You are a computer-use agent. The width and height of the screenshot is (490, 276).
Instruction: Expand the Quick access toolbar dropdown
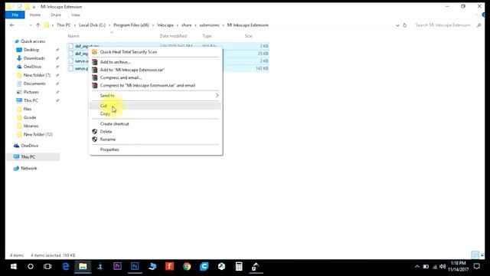pyautogui.click(x=34, y=7)
